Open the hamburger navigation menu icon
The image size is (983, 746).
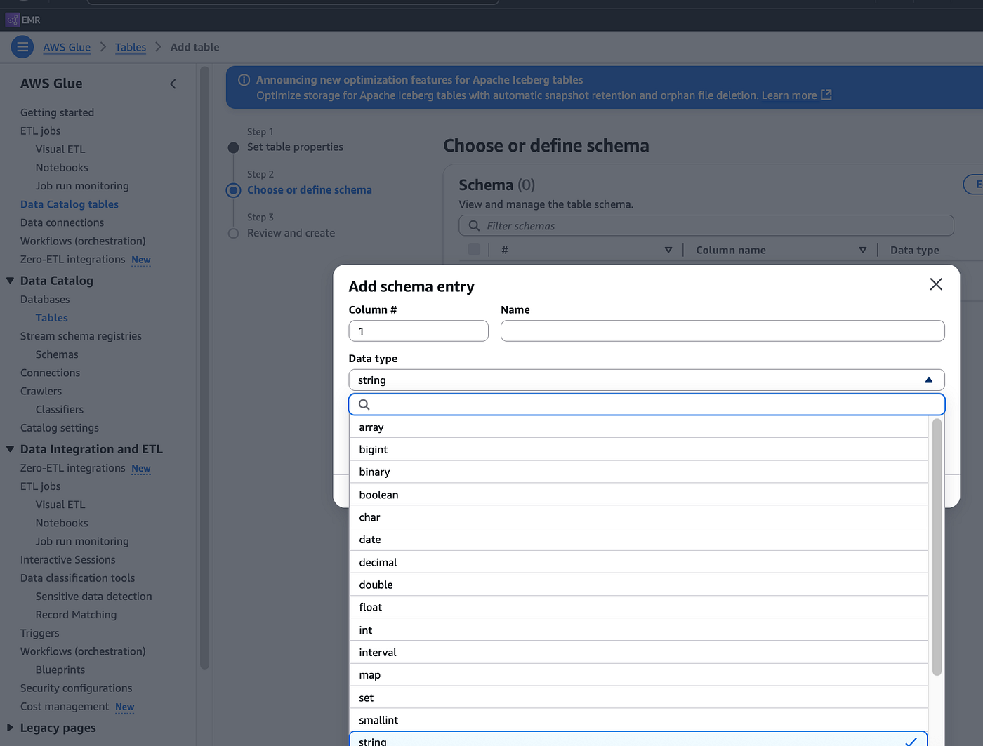(x=22, y=47)
